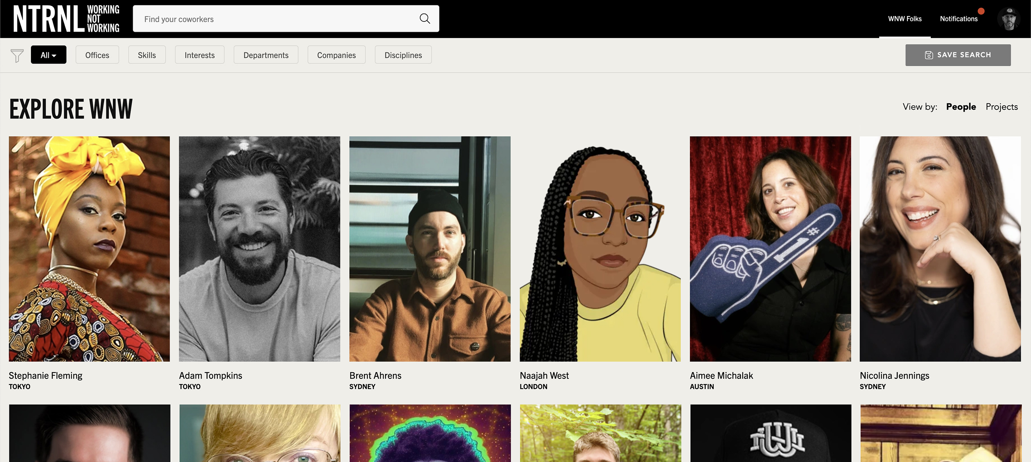This screenshot has height=462, width=1031.
Task: Click the red notification badge dot
Action: pos(981,11)
